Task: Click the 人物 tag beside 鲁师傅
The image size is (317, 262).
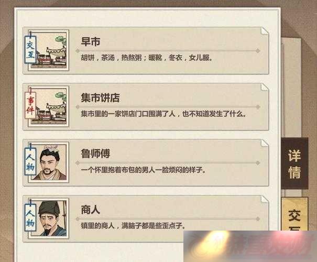Action: 30,162
